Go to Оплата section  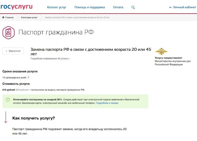pos(118,7)
